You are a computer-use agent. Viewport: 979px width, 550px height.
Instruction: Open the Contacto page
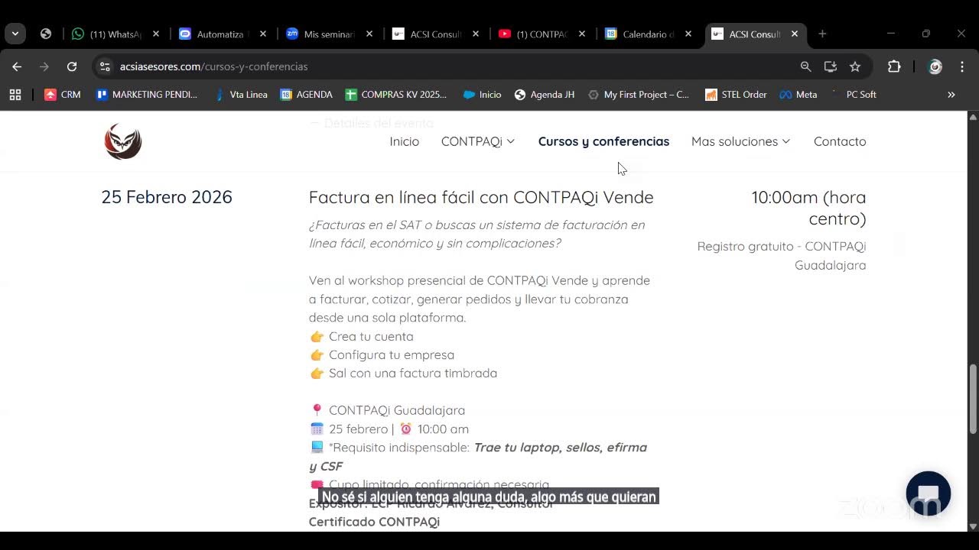coord(840,141)
